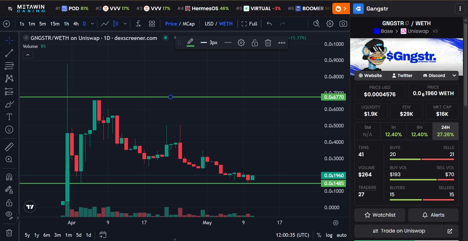Viewport: 468px width, 241px height.
Task: Set the interval to 15m
Action: [x=55, y=23]
